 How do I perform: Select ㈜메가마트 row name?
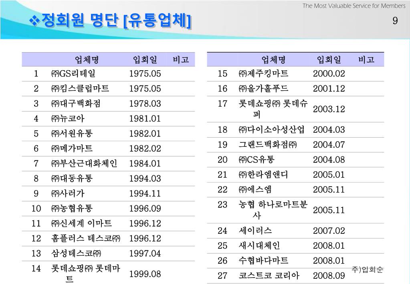(x=72, y=148)
